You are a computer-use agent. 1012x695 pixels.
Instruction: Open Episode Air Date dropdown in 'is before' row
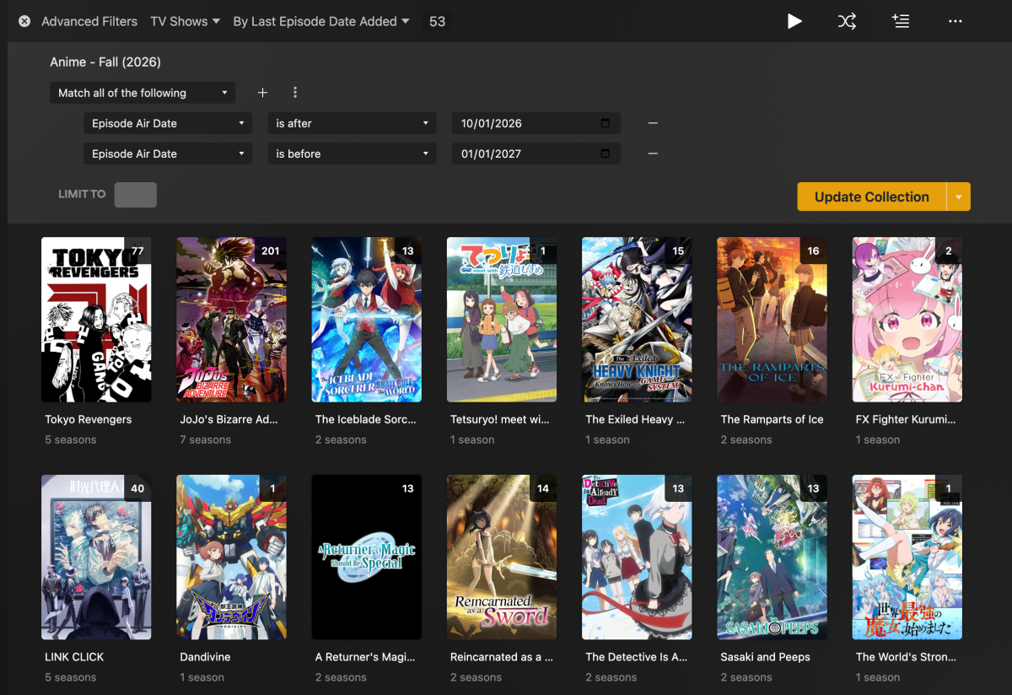tap(168, 154)
